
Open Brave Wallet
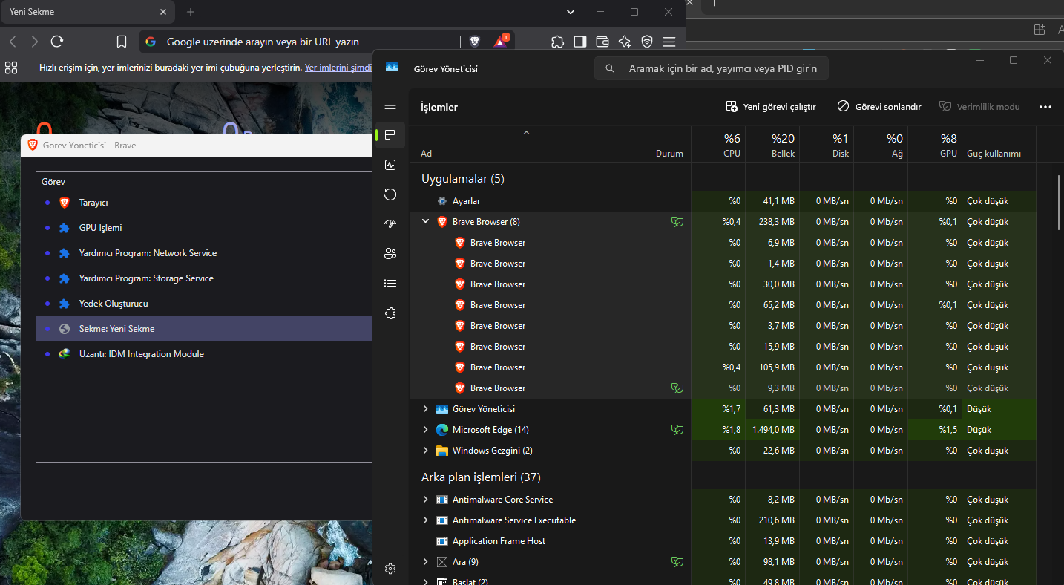pos(602,42)
